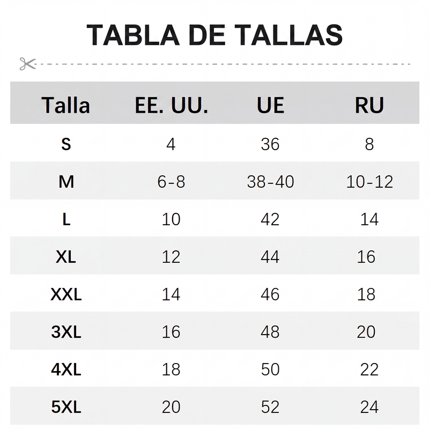Click the RU value 24
This screenshot has width=429, height=429.
pyautogui.click(x=369, y=407)
